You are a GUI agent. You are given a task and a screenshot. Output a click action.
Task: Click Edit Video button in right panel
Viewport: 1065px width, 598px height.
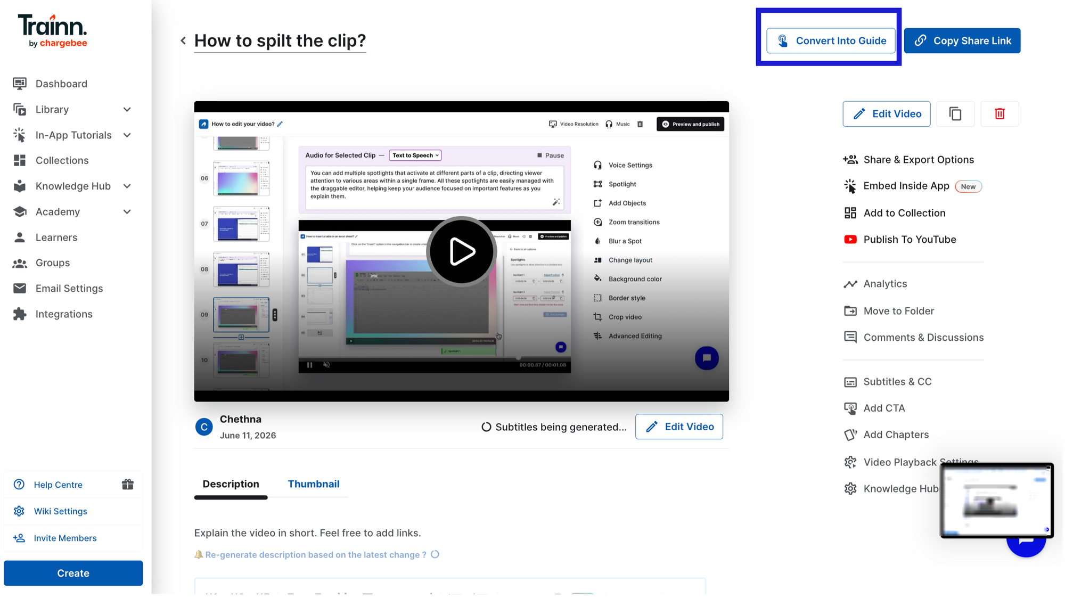pyautogui.click(x=887, y=114)
